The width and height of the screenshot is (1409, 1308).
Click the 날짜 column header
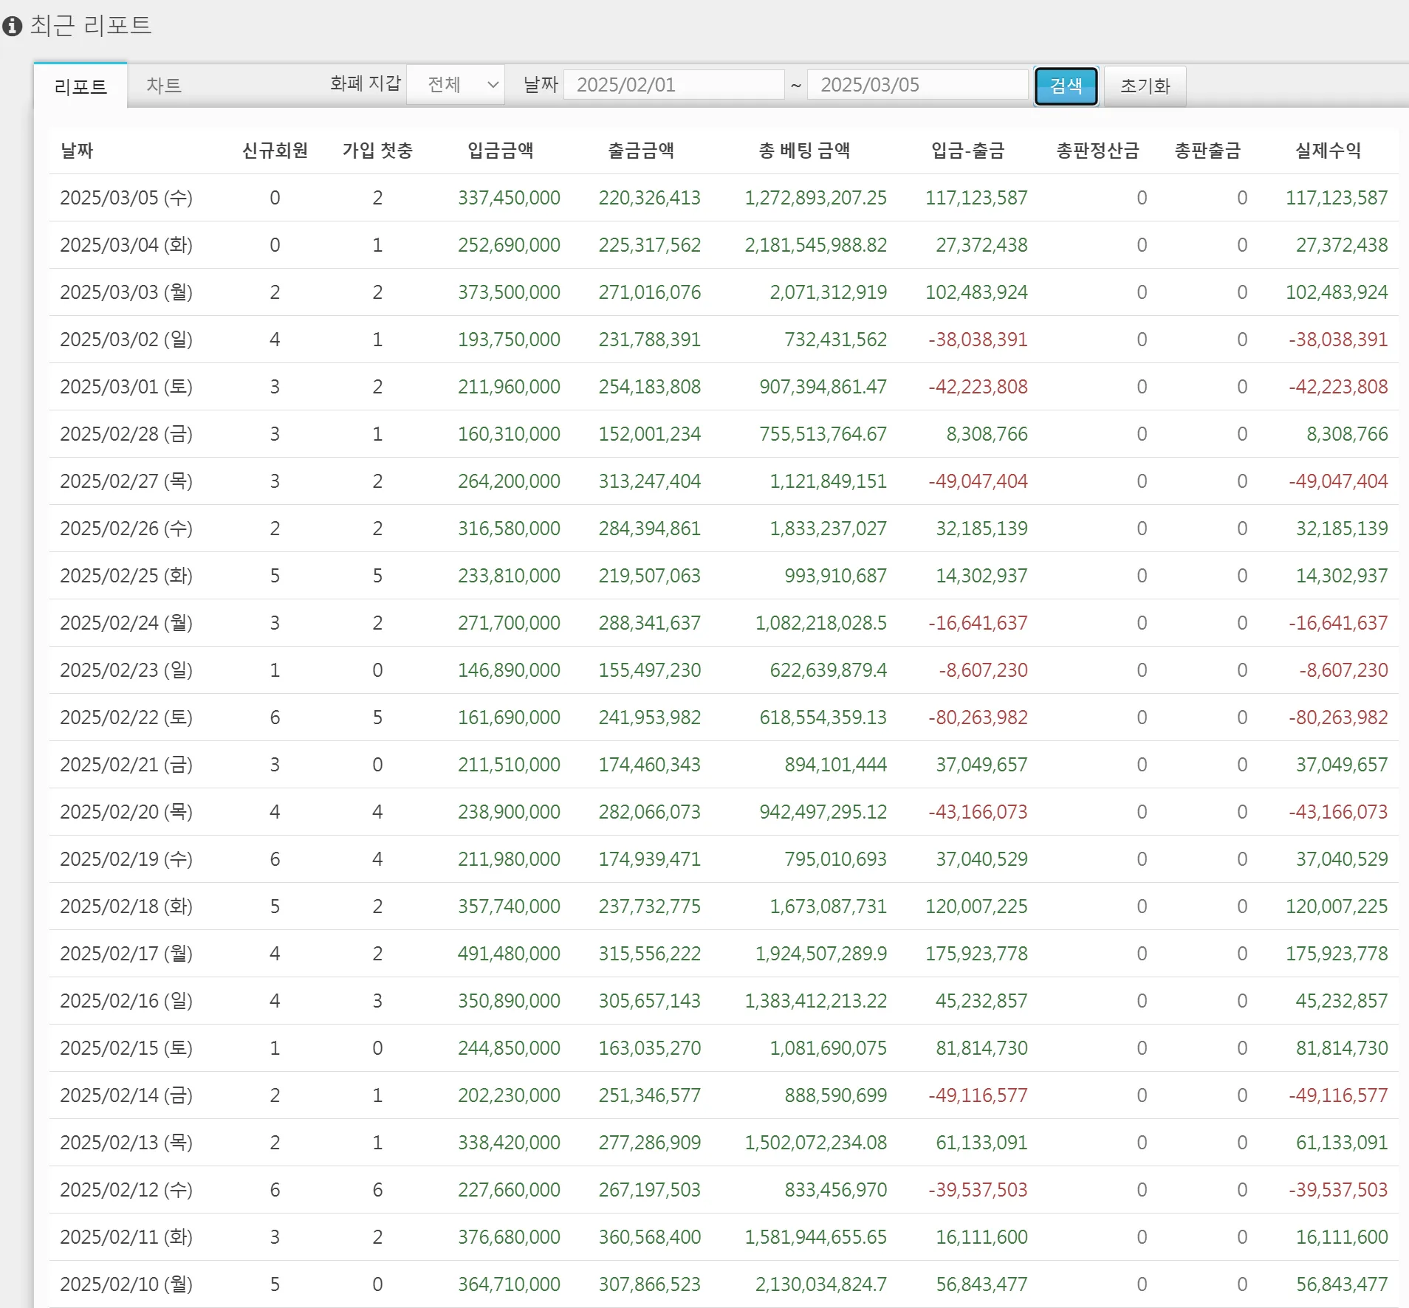(x=77, y=151)
